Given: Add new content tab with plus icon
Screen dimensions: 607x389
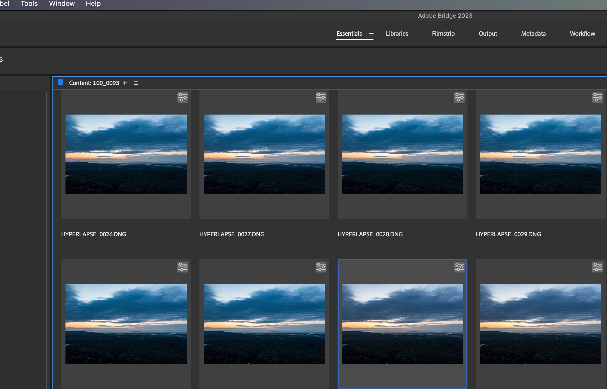Looking at the screenshot, I should pos(125,83).
